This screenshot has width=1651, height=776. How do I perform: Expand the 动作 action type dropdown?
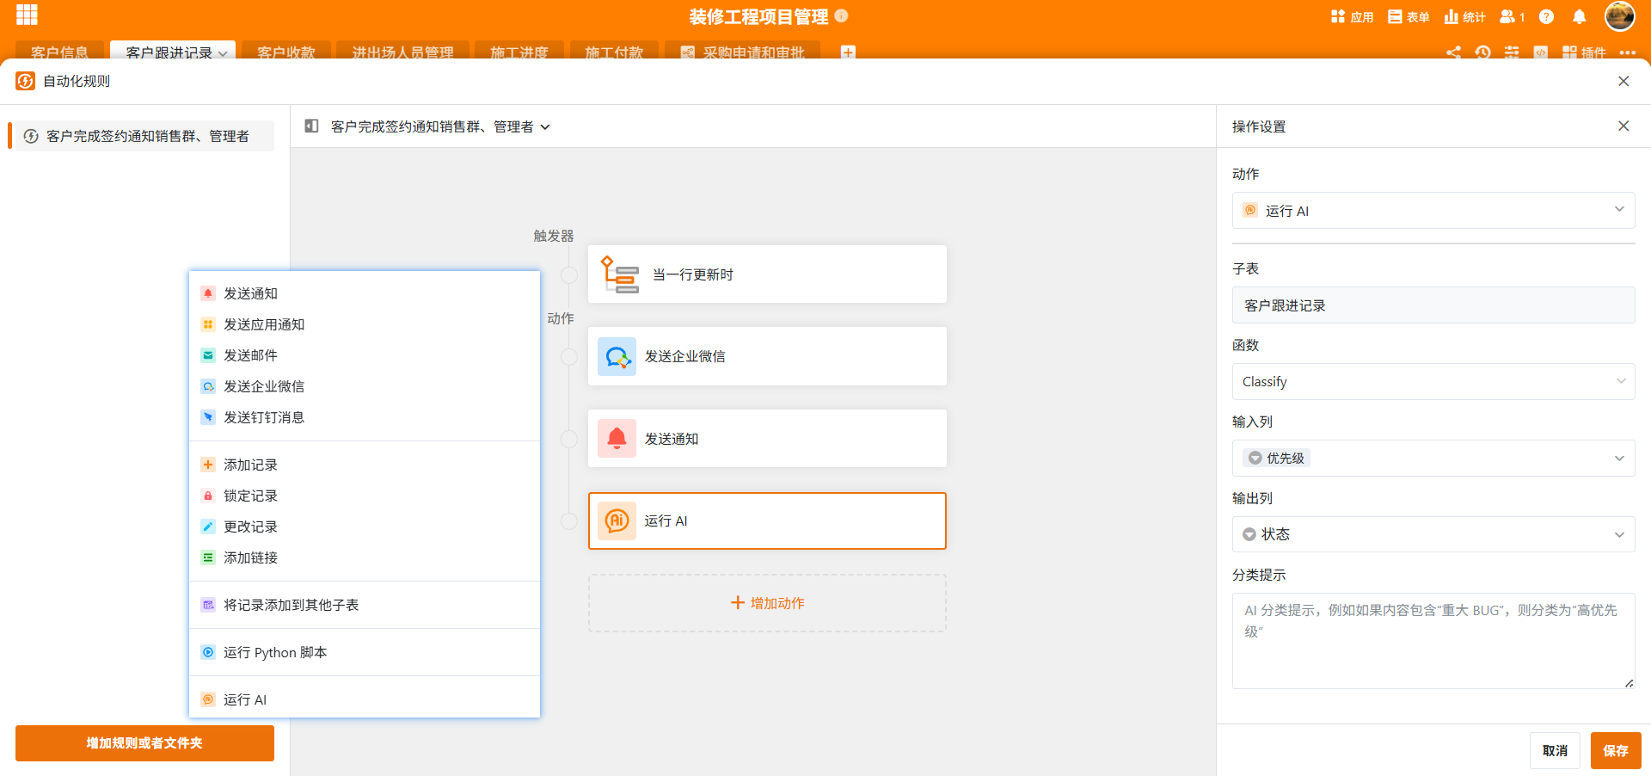coord(1433,211)
